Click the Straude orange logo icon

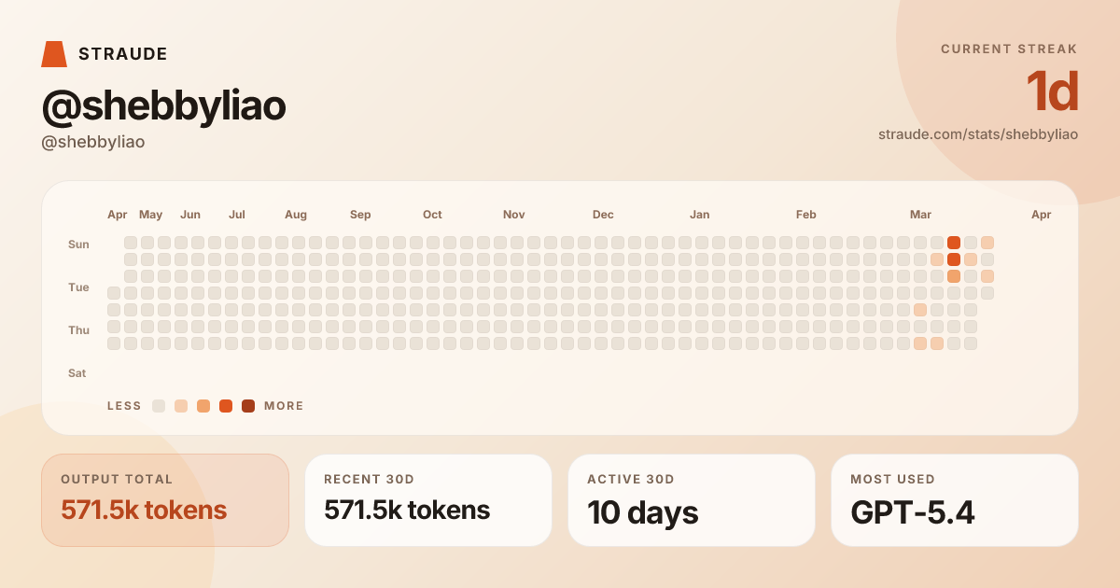[54, 54]
